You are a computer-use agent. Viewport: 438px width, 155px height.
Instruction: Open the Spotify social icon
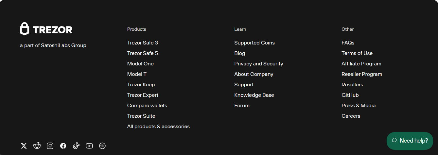102,146
